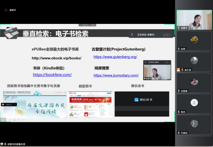The image size is (213, 147).
Task: Click the blue 微信读书 logo icon
Action: (136, 100)
